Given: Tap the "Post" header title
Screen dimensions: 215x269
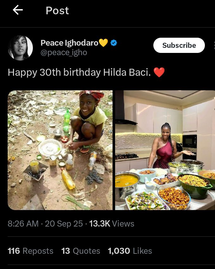Looking at the screenshot, I should [x=57, y=10].
